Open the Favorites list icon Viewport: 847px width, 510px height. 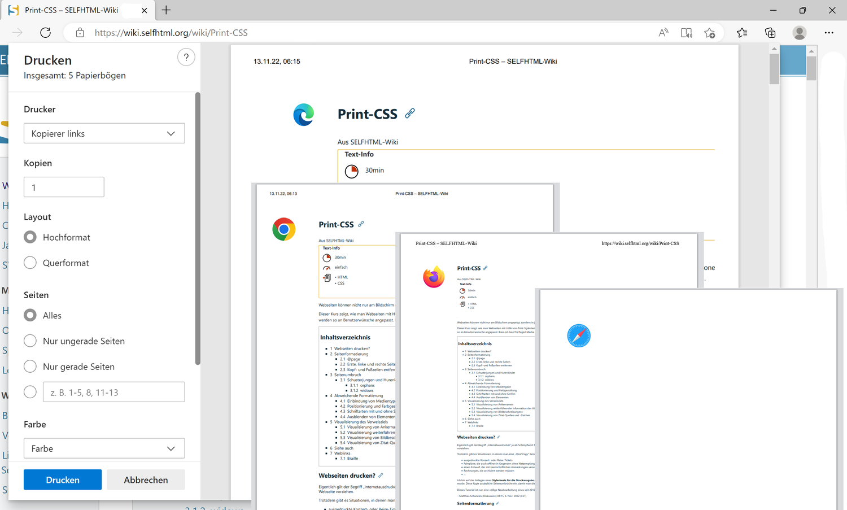(x=742, y=33)
